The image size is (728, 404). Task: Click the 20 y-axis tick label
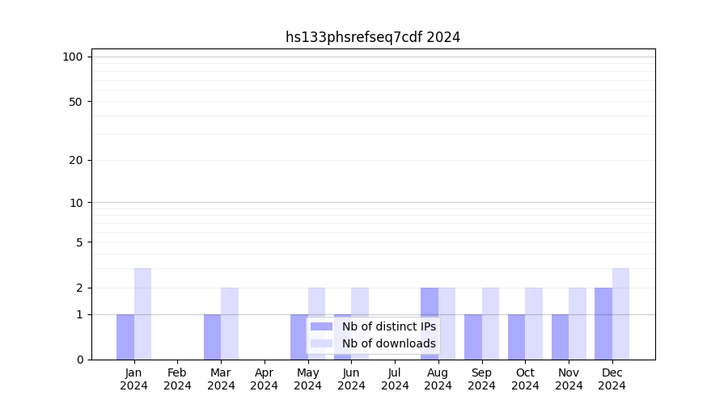click(x=76, y=160)
